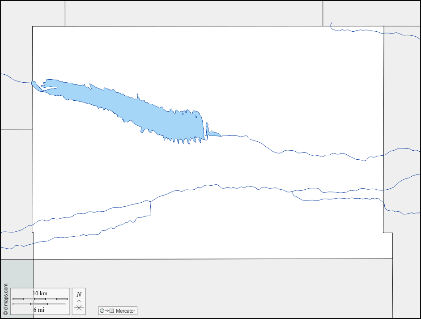Select the letter N above the compass
Viewport: 421px width, 319px height.
pyautogui.click(x=79, y=294)
